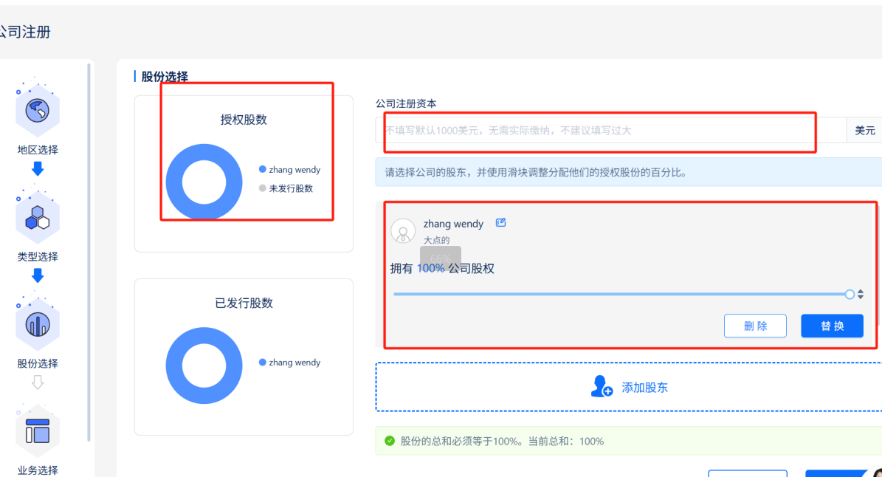The image size is (882, 477).
Task: Click zhang wendy's shareholder avatar icon
Action: (403, 230)
